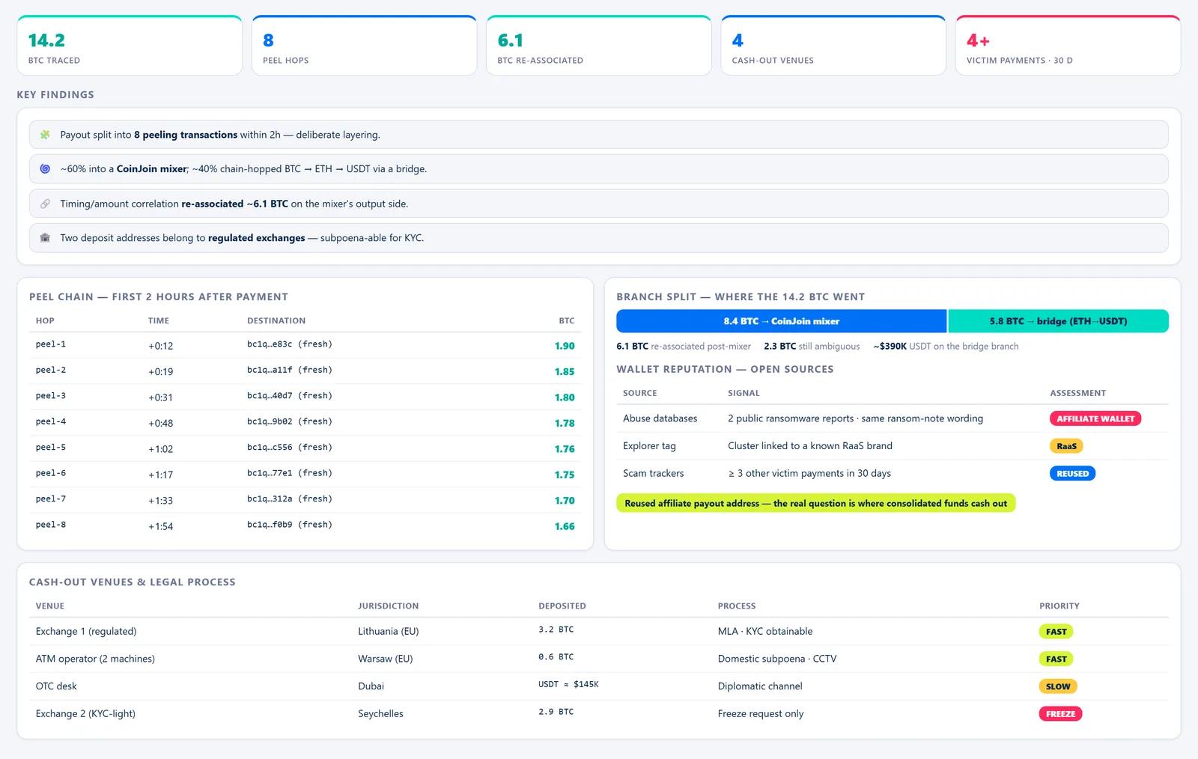Click the bank icon beside regulated exchanges finding
This screenshot has height=759, width=1198.
click(45, 238)
